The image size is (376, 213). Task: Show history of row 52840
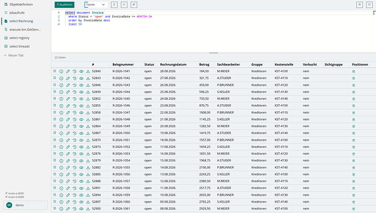(x=75, y=71)
